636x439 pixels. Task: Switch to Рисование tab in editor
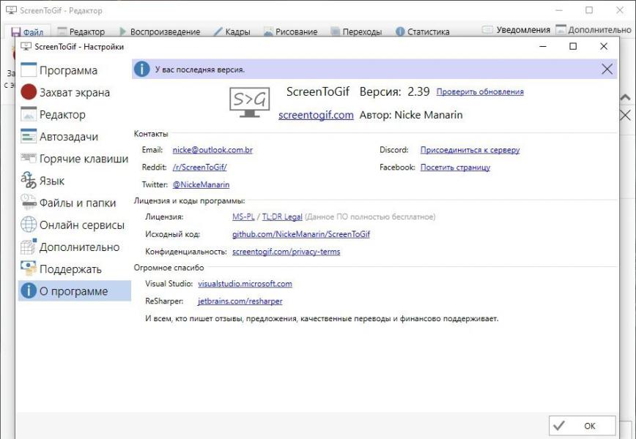(x=290, y=31)
